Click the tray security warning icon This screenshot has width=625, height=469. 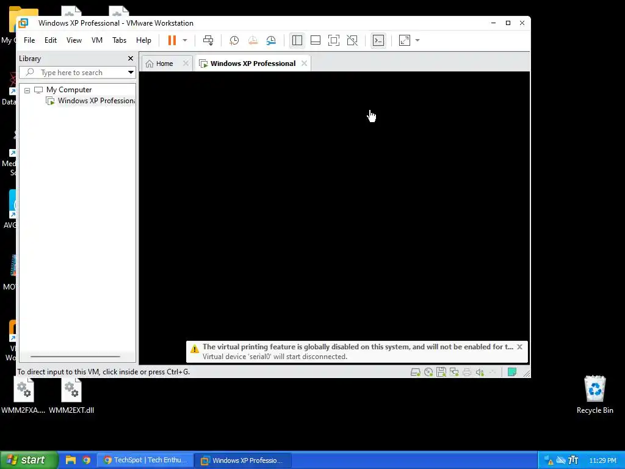pos(549,460)
